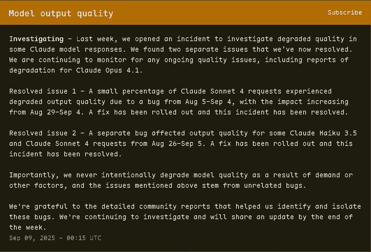Click the phrase unrelated bugs
Viewport: 371px width, 252px height.
pyautogui.click(x=273, y=186)
